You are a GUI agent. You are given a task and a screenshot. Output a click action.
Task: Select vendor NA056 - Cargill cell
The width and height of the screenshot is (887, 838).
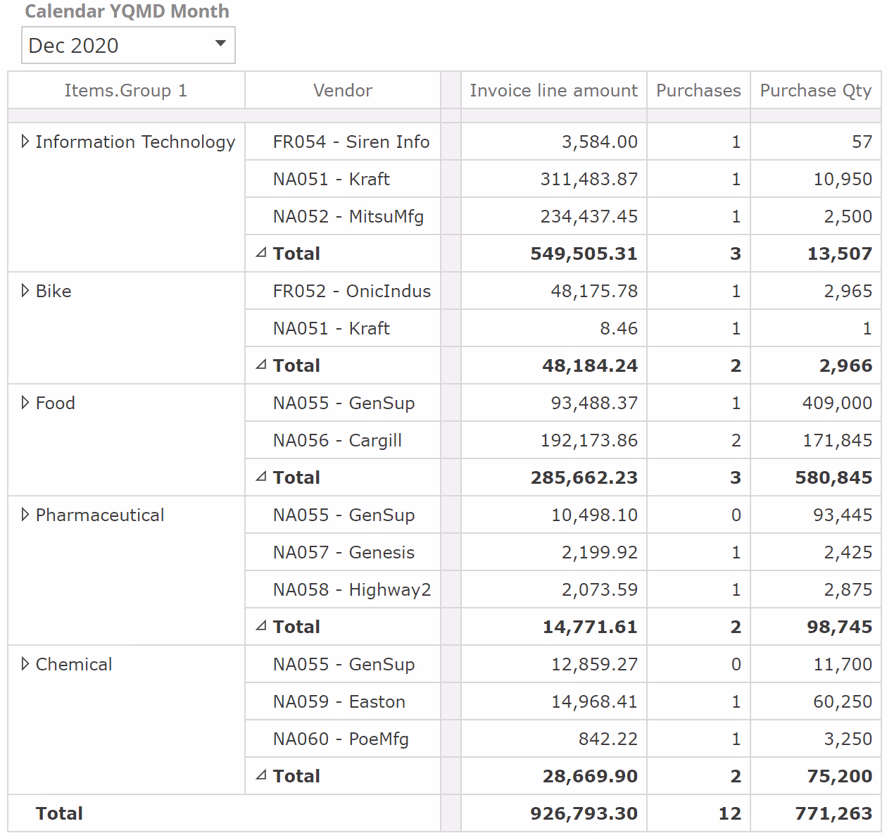pos(337,441)
